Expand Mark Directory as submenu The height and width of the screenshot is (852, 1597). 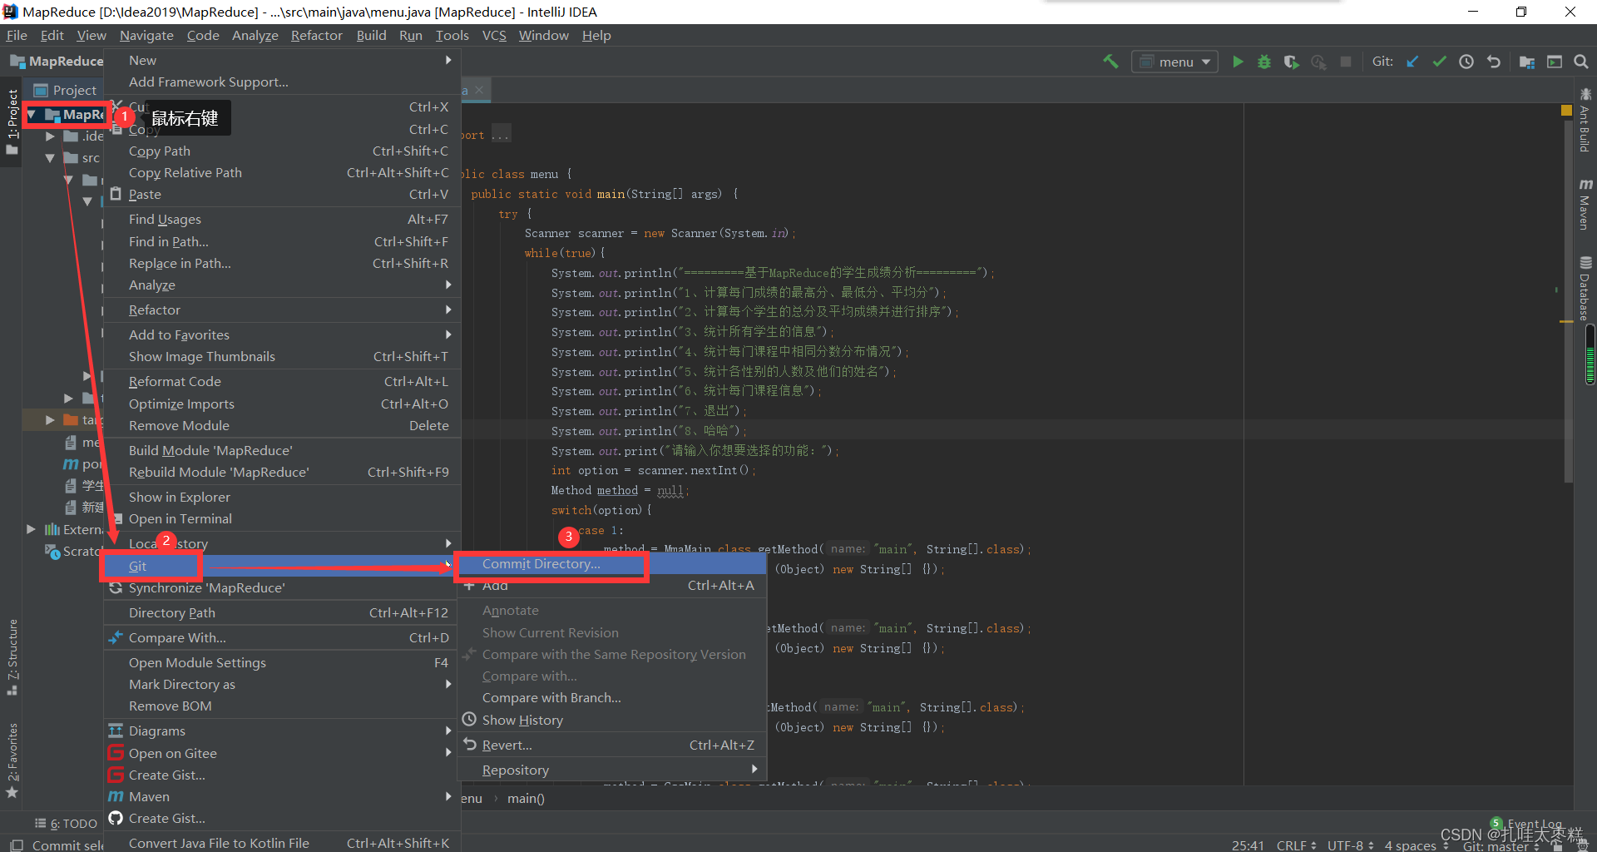(x=283, y=684)
